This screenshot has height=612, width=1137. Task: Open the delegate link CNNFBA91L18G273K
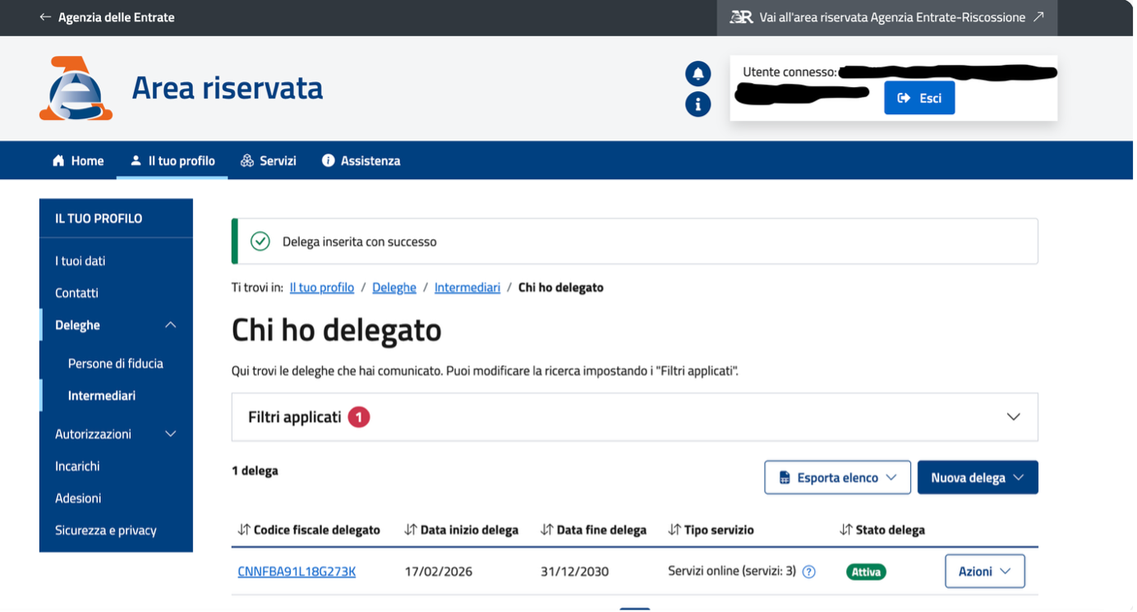(297, 571)
